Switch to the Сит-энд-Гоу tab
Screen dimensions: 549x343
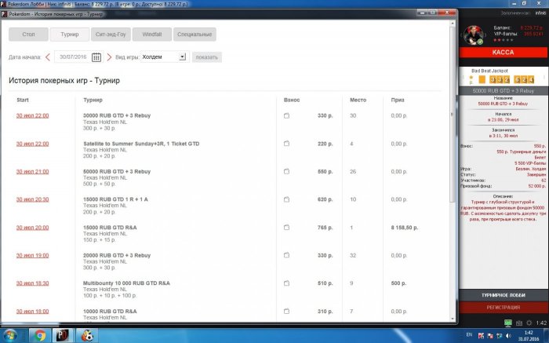111,35
